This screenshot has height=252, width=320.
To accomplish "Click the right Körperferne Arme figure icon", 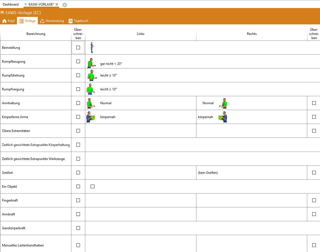I will click(x=223, y=117).
